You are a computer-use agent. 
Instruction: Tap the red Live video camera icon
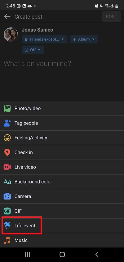[7, 167]
